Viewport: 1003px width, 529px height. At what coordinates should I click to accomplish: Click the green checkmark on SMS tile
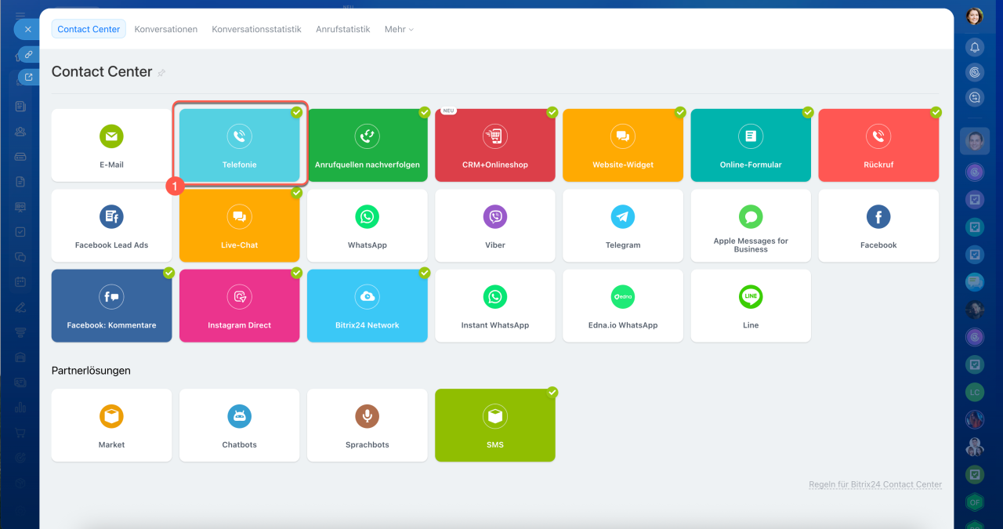click(x=552, y=392)
